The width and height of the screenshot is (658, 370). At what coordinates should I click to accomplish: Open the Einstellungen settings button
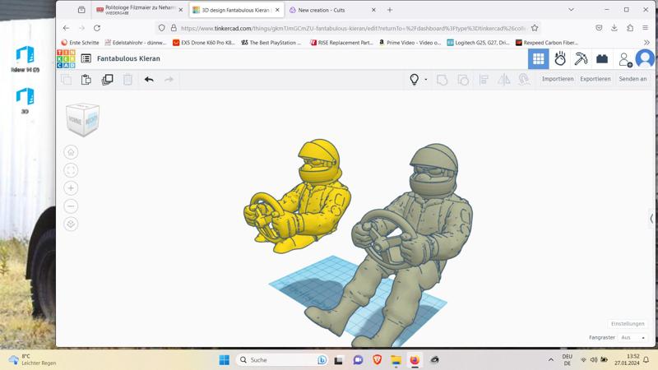pyautogui.click(x=628, y=323)
